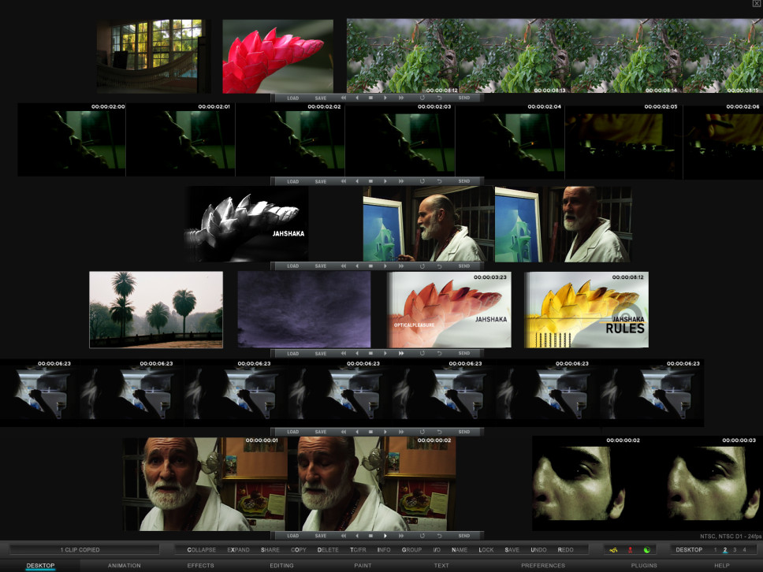The image size is (763, 572).
Task: Switch to desktop number 1
Action: [716, 550]
